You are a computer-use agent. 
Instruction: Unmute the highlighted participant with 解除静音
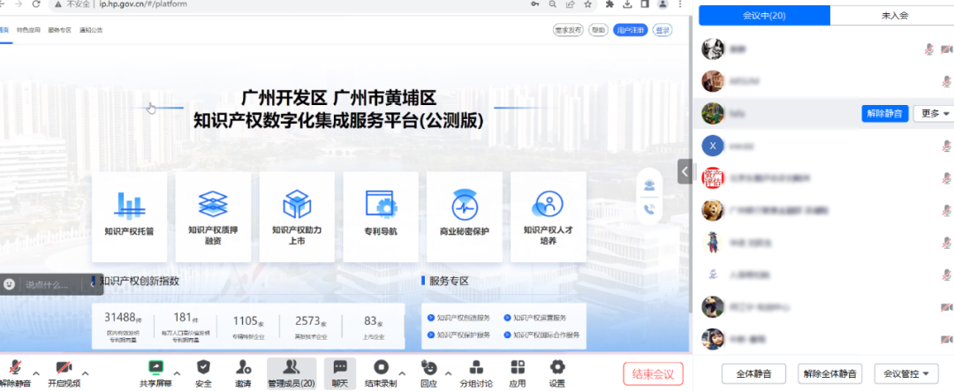click(x=884, y=113)
